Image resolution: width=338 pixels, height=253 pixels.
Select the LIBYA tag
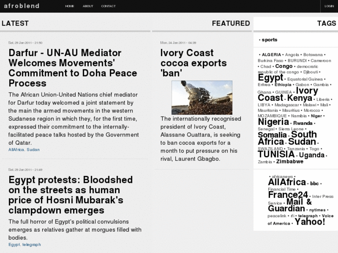click(x=264, y=105)
